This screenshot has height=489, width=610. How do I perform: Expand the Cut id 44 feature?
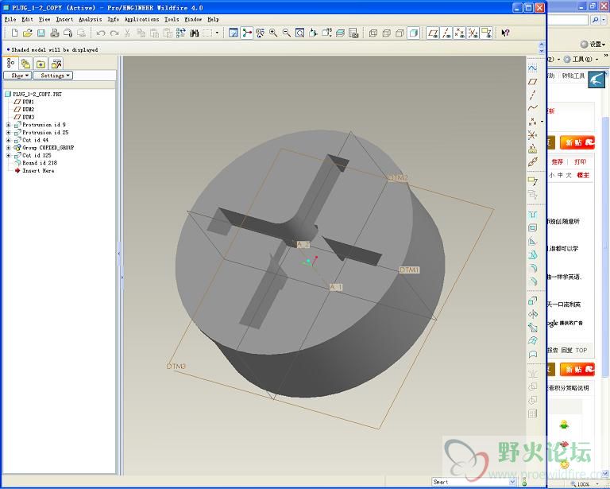(x=8, y=140)
